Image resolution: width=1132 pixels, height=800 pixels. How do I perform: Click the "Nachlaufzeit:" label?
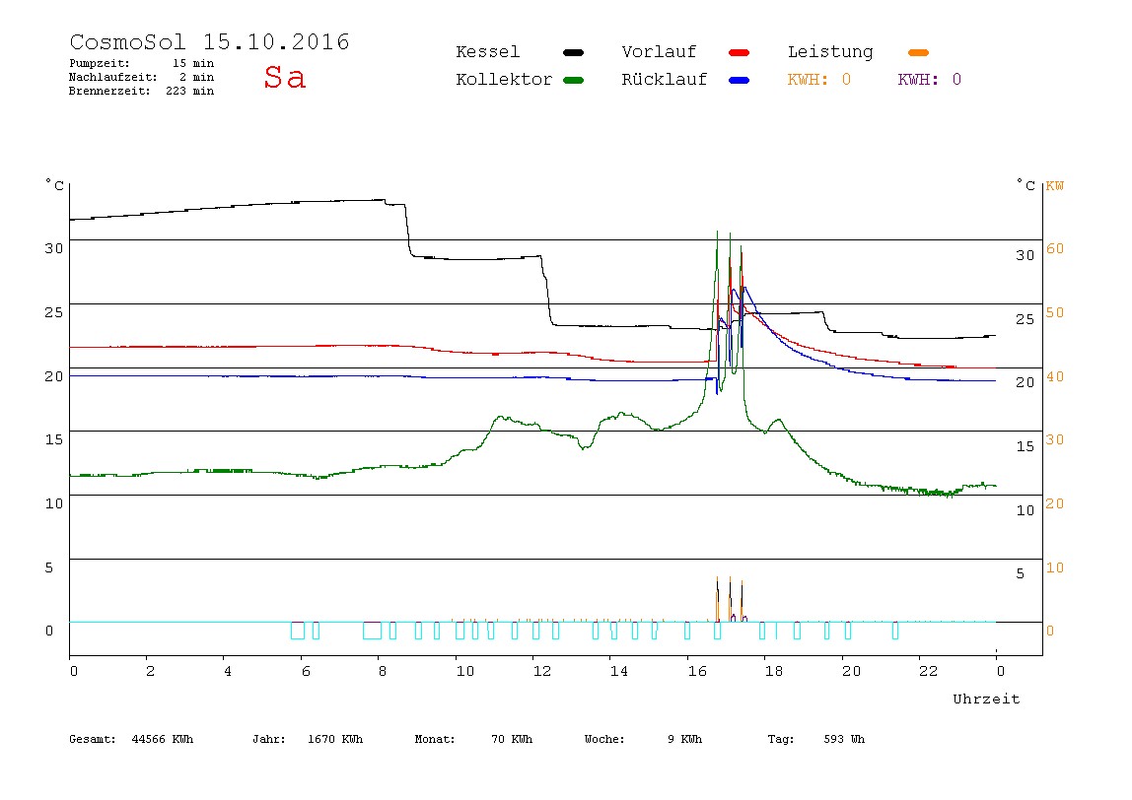pyautogui.click(x=113, y=77)
